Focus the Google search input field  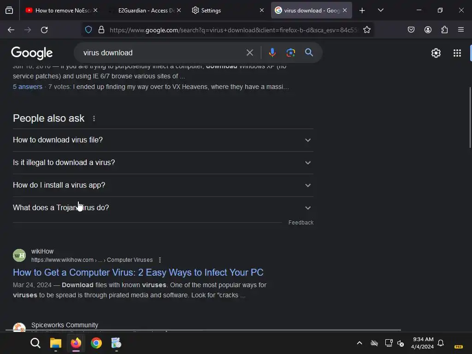tap(163, 53)
